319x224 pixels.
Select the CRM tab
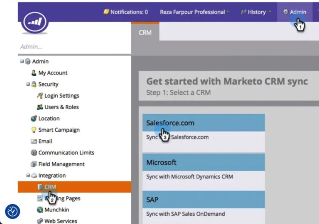coord(145,33)
